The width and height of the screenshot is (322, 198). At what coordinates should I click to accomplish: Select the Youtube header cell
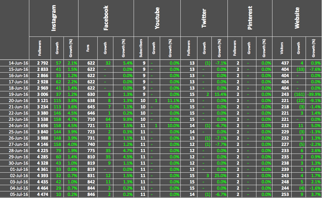[x=157, y=18]
